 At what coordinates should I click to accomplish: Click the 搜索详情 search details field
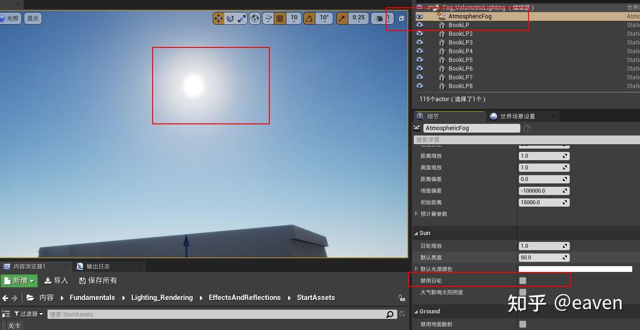(527, 139)
